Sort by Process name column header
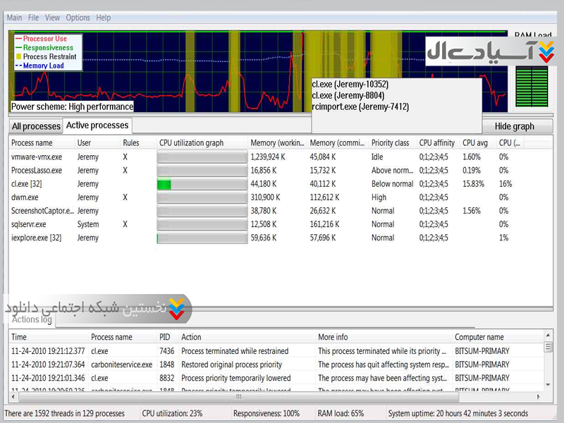The height and width of the screenshot is (423, 564). pyautogui.click(x=32, y=143)
